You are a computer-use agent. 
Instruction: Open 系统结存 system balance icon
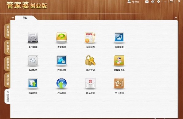pyautogui.click(x=90, y=38)
